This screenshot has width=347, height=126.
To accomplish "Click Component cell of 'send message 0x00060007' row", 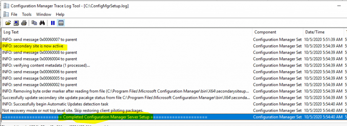I will pos(278,40).
